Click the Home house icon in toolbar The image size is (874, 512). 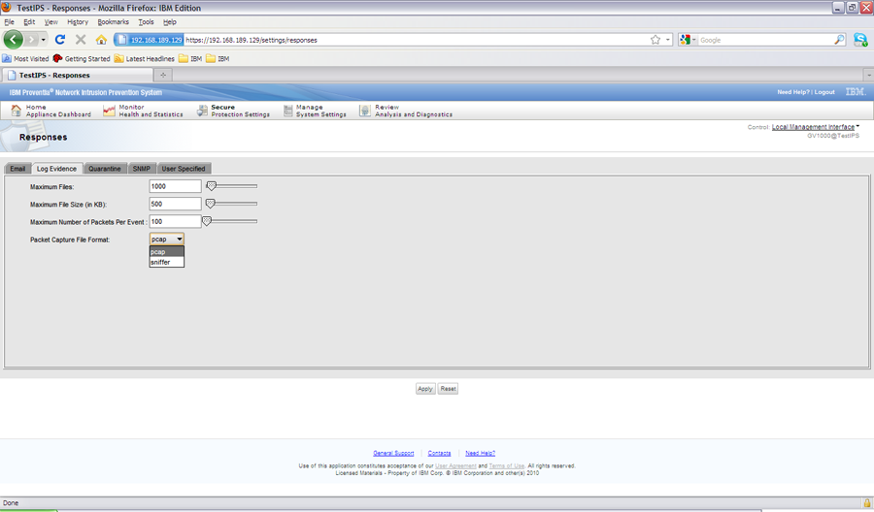click(x=101, y=40)
